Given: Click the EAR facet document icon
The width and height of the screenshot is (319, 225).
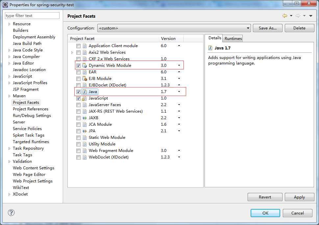Looking at the screenshot, I should (x=85, y=72).
